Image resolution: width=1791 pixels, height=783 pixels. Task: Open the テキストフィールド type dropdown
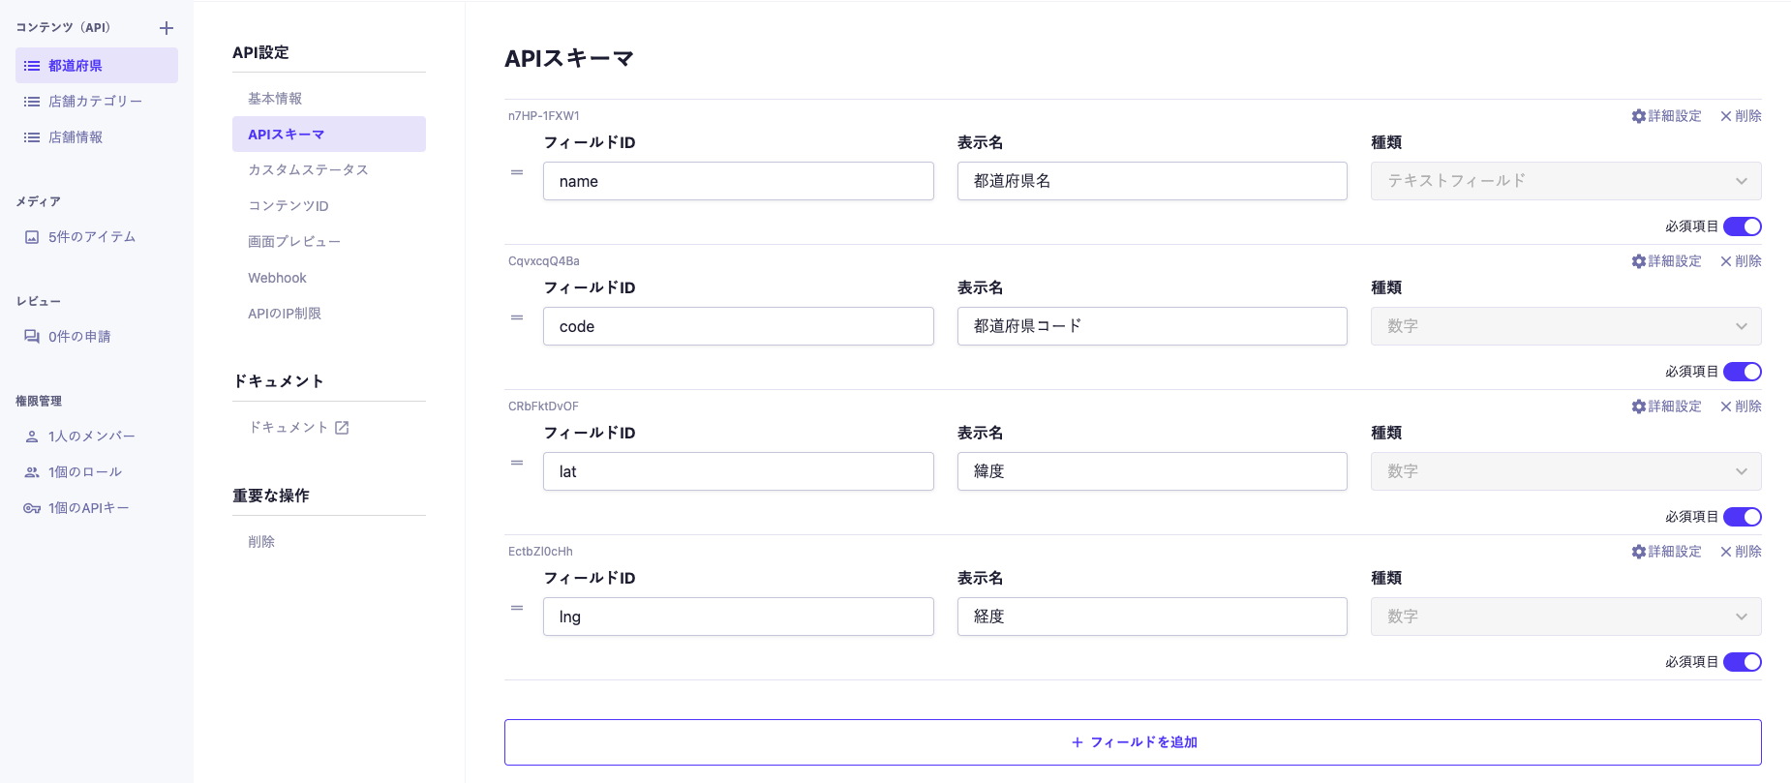click(1565, 181)
